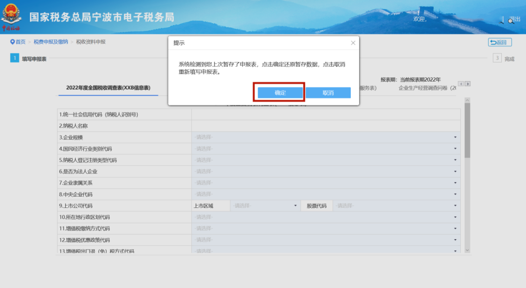Screen dimensions: 526x288
Task: Click the 退出 logout link
Action: 515,19
